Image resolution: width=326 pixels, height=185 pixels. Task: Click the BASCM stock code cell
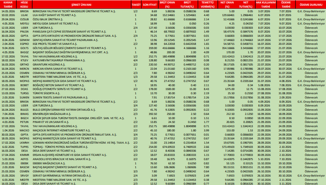(x=24, y=167)
